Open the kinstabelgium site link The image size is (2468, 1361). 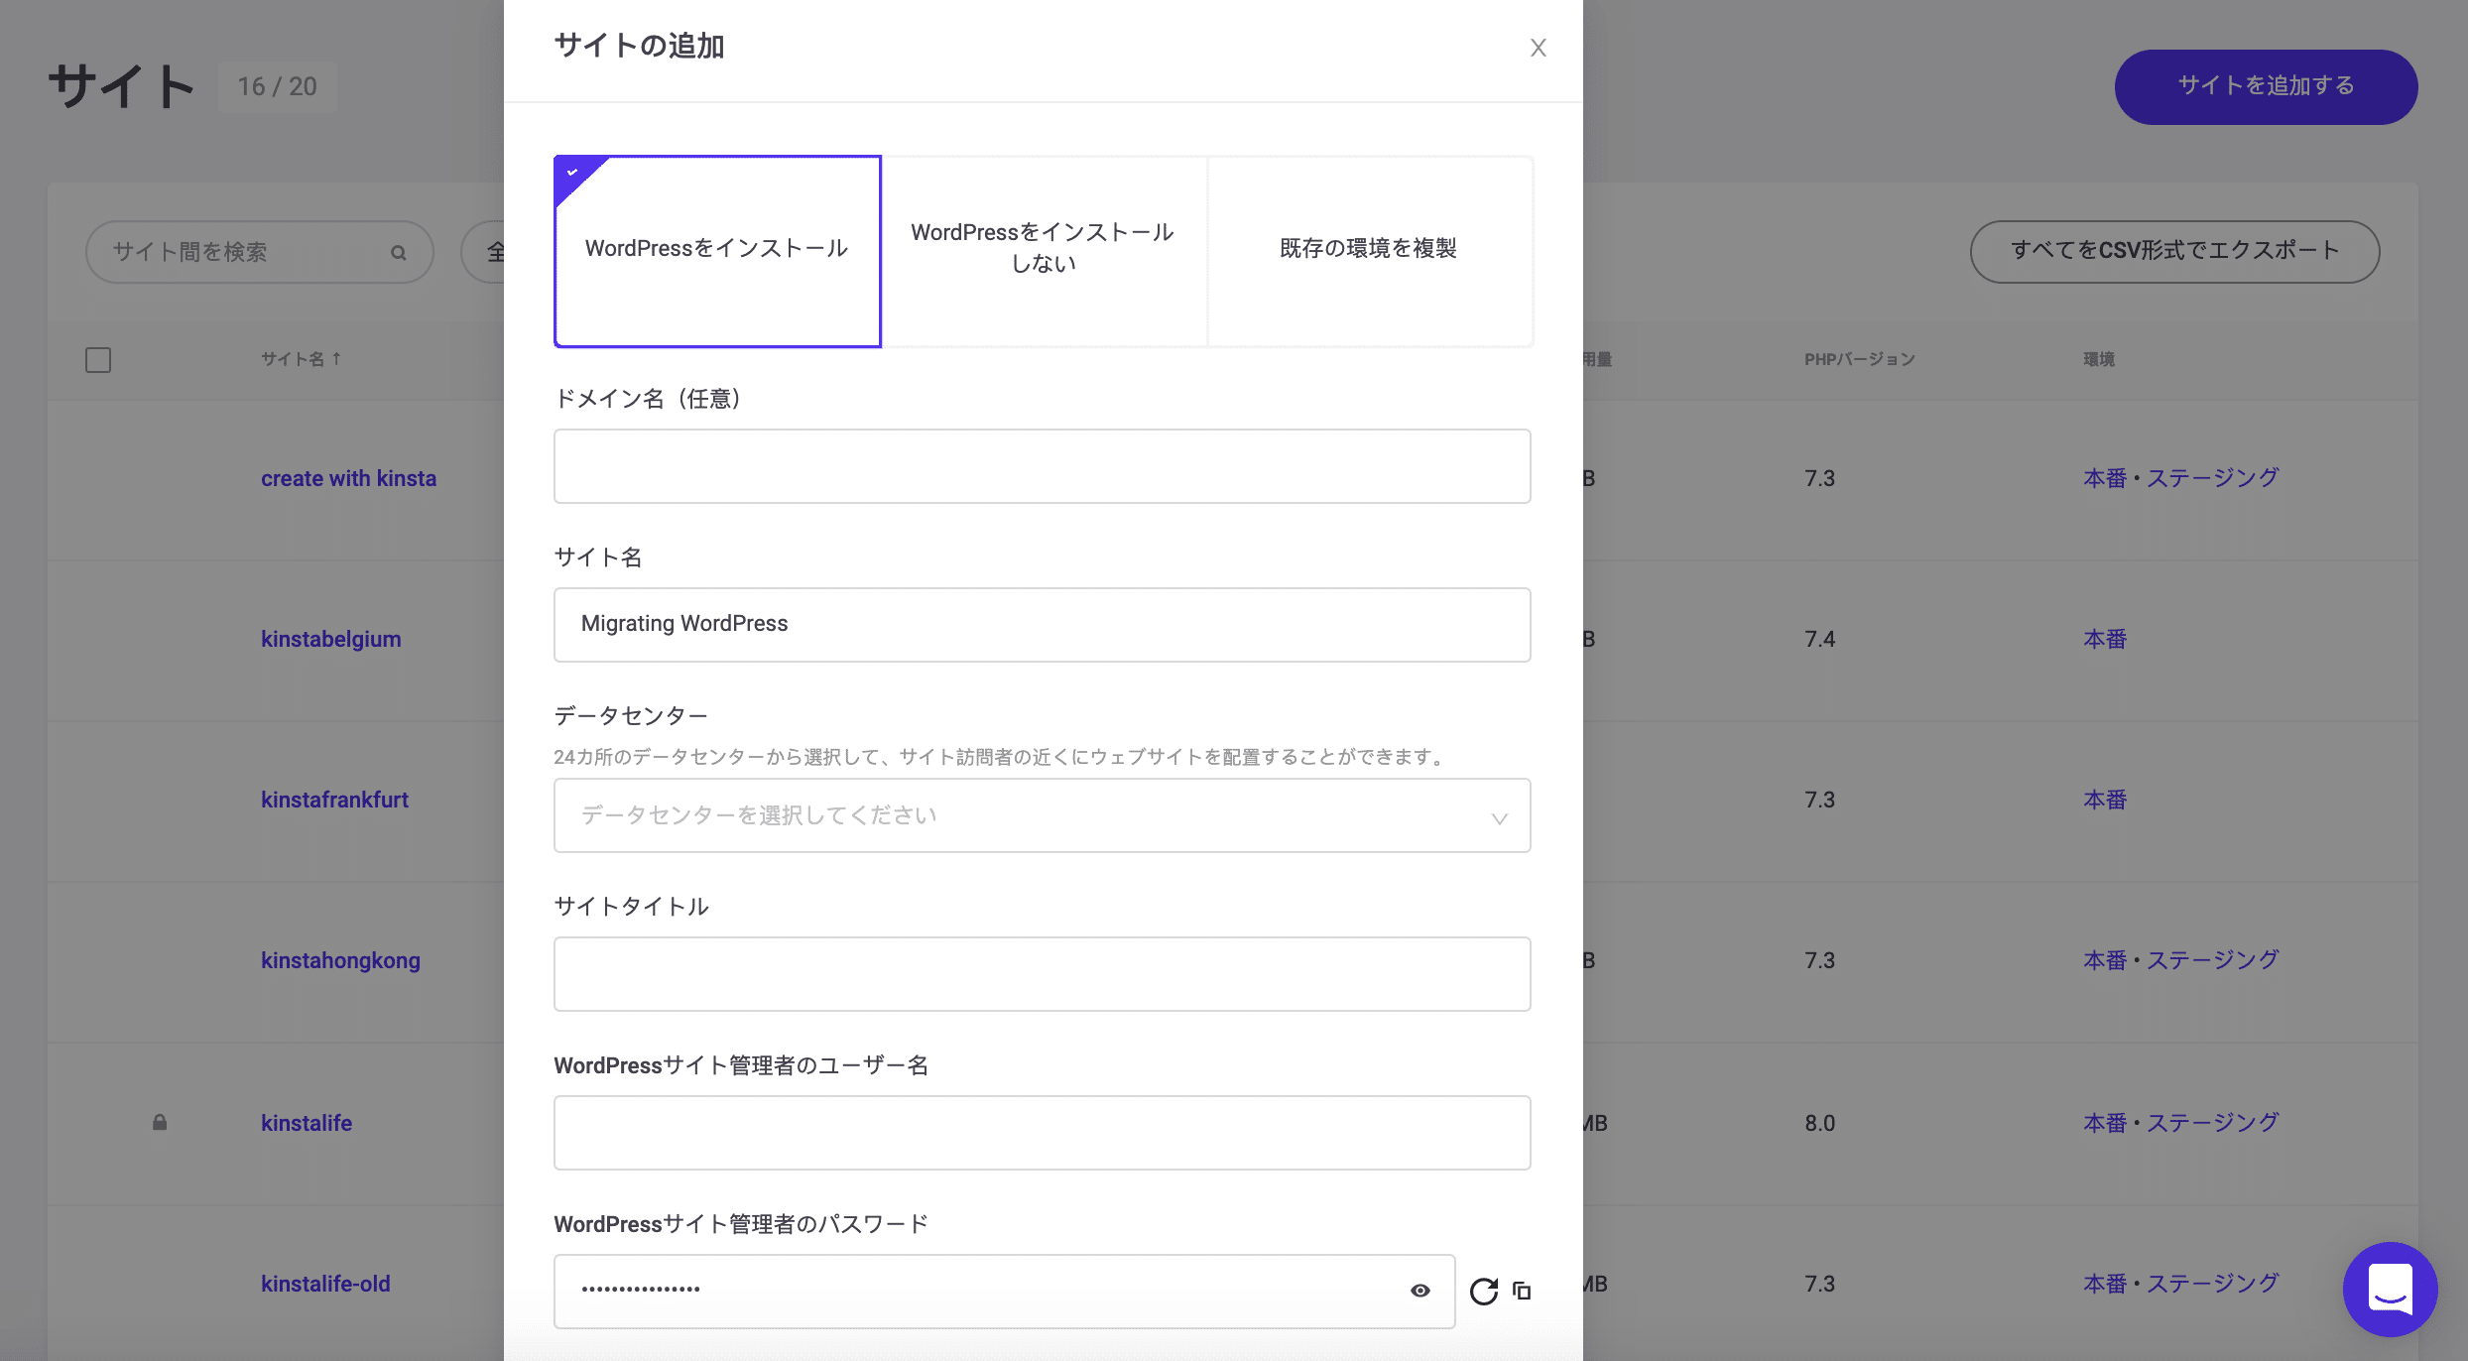331,639
